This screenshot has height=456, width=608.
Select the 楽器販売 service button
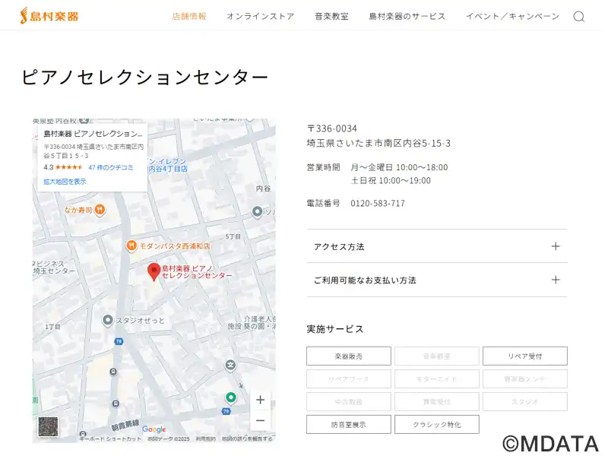pyautogui.click(x=349, y=356)
